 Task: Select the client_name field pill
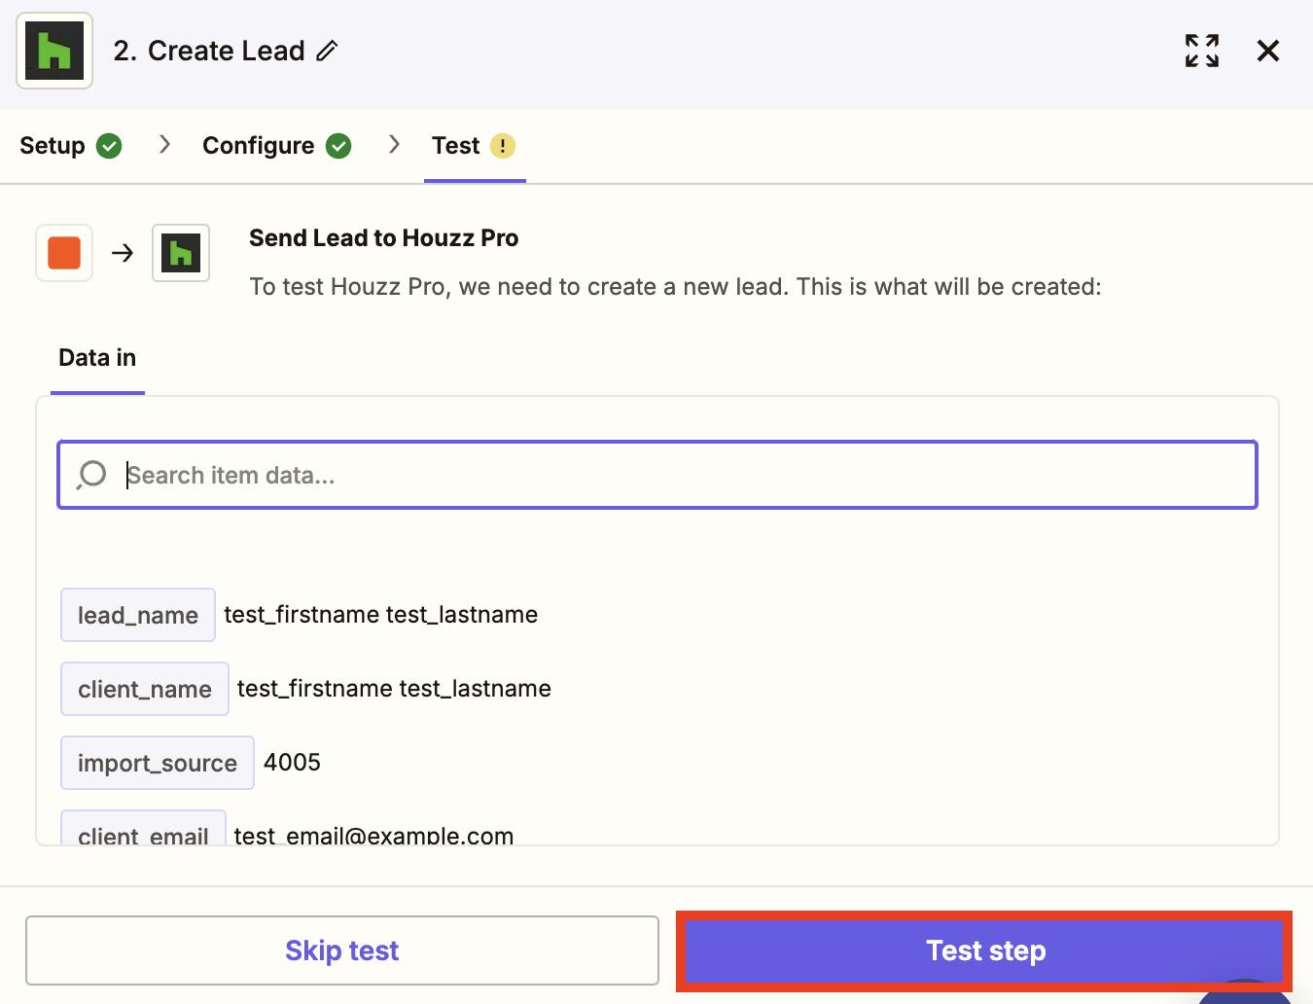point(144,688)
